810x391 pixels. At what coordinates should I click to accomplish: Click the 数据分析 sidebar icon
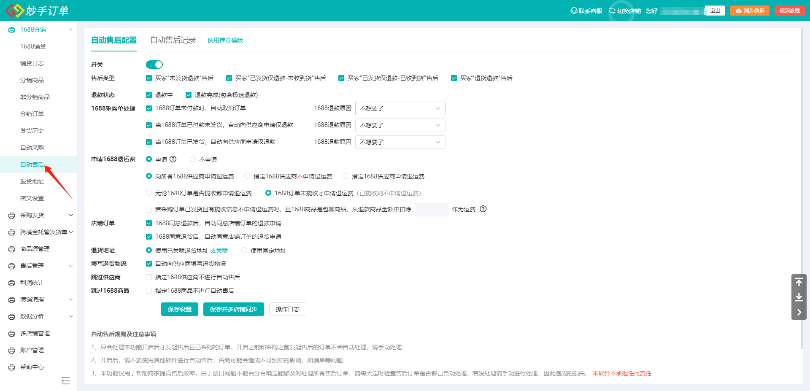(12, 317)
